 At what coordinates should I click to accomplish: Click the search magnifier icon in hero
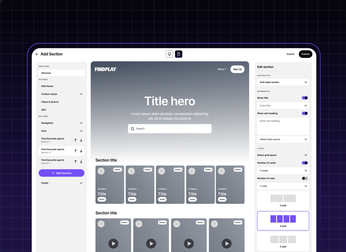point(133,129)
